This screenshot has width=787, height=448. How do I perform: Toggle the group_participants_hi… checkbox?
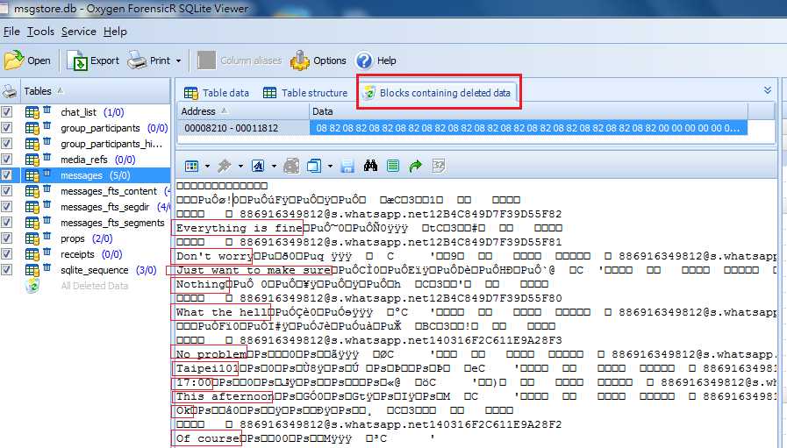pos(6,144)
